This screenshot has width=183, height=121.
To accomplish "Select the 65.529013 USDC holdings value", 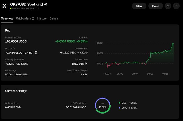I will (x=76, y=107).
